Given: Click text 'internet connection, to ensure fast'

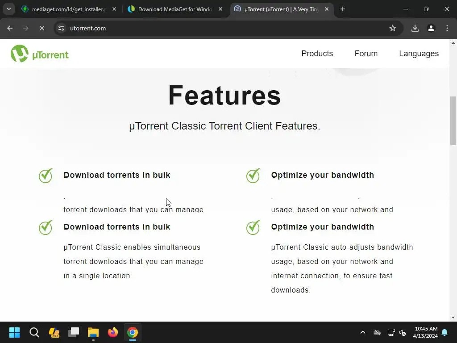Looking at the screenshot, I should 332,276.
